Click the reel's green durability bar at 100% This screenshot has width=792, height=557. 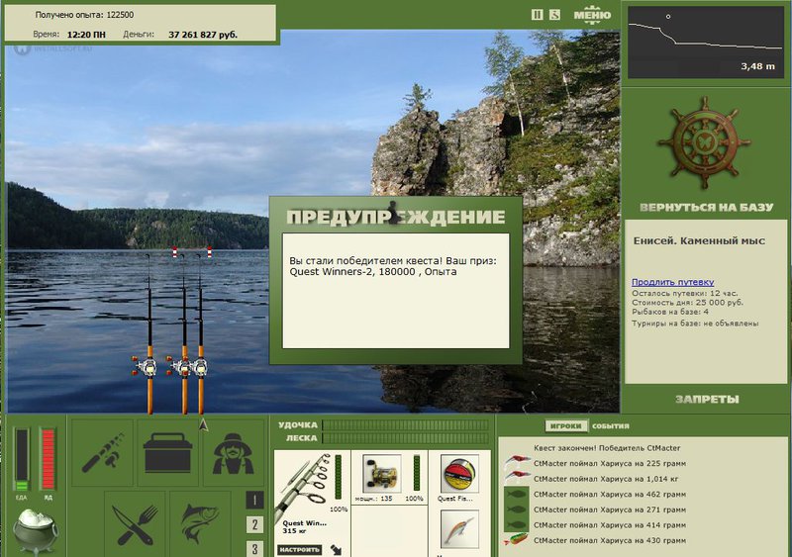(x=416, y=473)
